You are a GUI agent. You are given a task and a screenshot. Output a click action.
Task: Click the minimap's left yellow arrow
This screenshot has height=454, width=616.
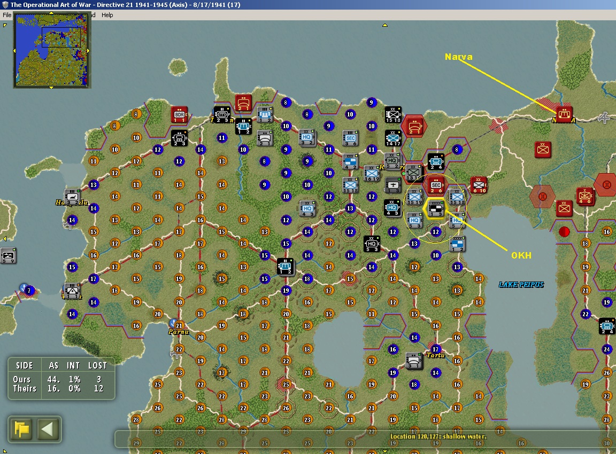point(14,51)
